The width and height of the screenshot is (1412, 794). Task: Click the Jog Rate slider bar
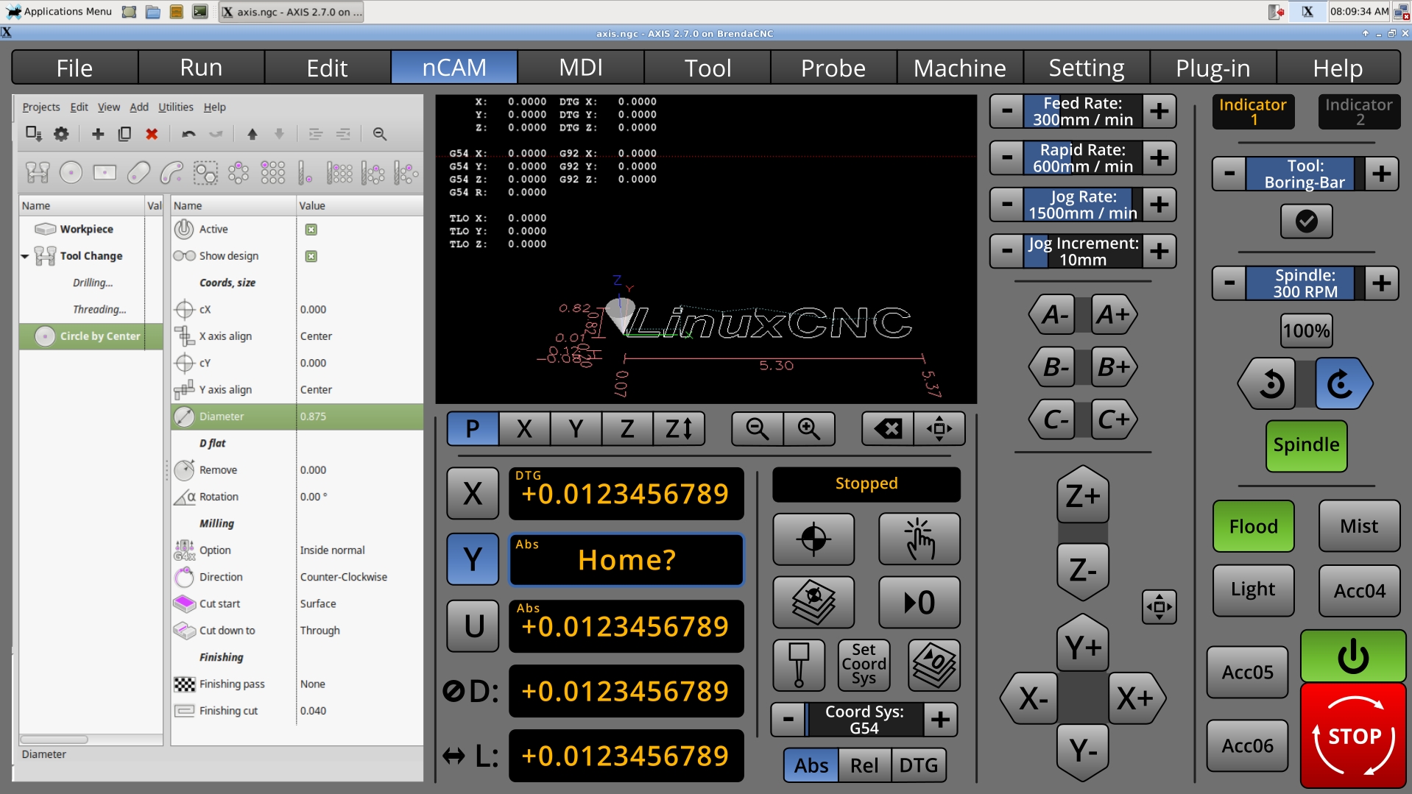point(1083,205)
